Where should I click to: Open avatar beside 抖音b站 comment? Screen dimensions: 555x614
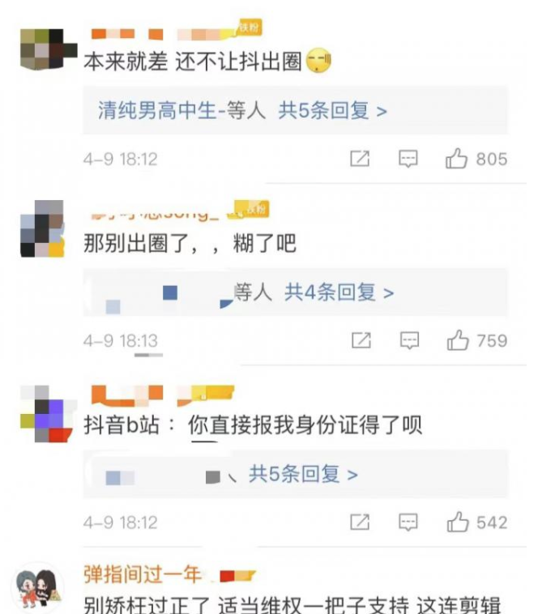point(47,414)
